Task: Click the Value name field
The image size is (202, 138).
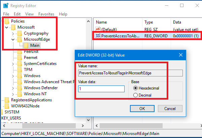Action: (x=130, y=73)
